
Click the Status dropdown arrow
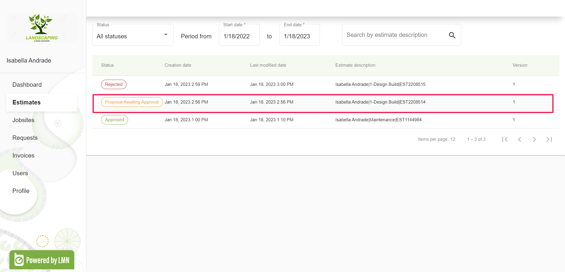click(166, 35)
